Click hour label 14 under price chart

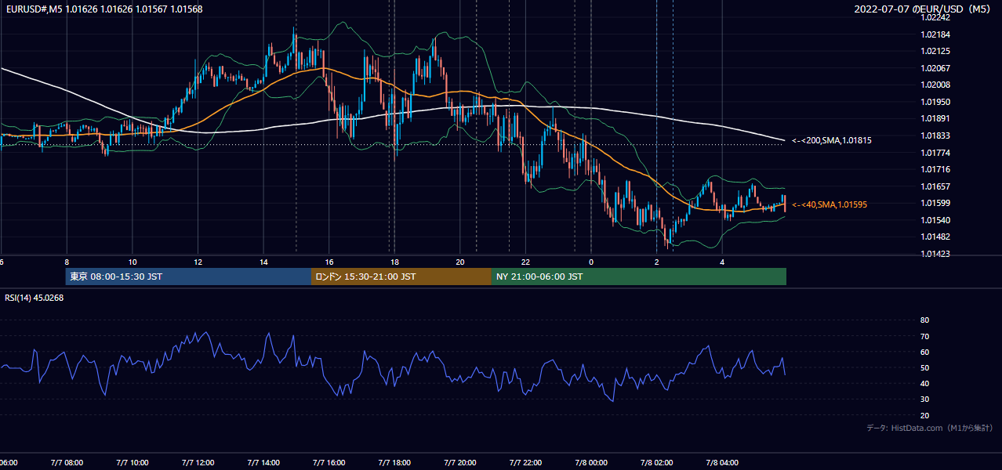click(x=264, y=262)
